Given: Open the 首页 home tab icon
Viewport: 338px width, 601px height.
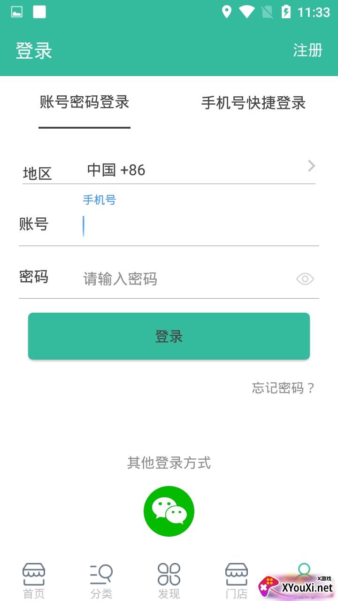Looking at the screenshot, I should (x=34, y=575).
